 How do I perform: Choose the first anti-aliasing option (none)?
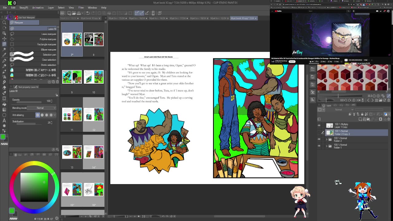point(38,115)
